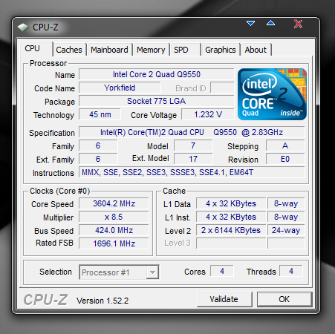Screen dimensions: 335x334
Task: Click the Ext. Model value 17
Action: [193, 159]
